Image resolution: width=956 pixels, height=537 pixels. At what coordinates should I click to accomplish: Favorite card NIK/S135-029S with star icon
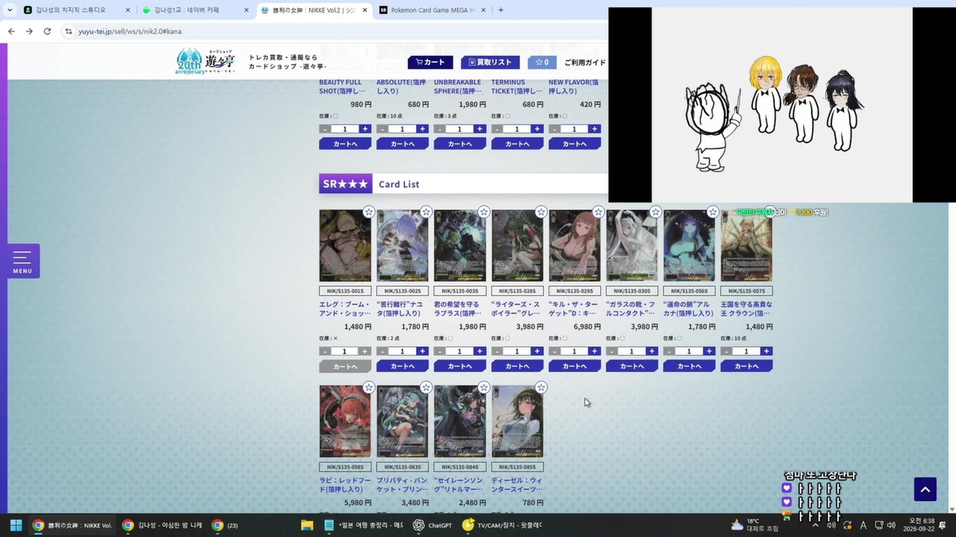(598, 212)
